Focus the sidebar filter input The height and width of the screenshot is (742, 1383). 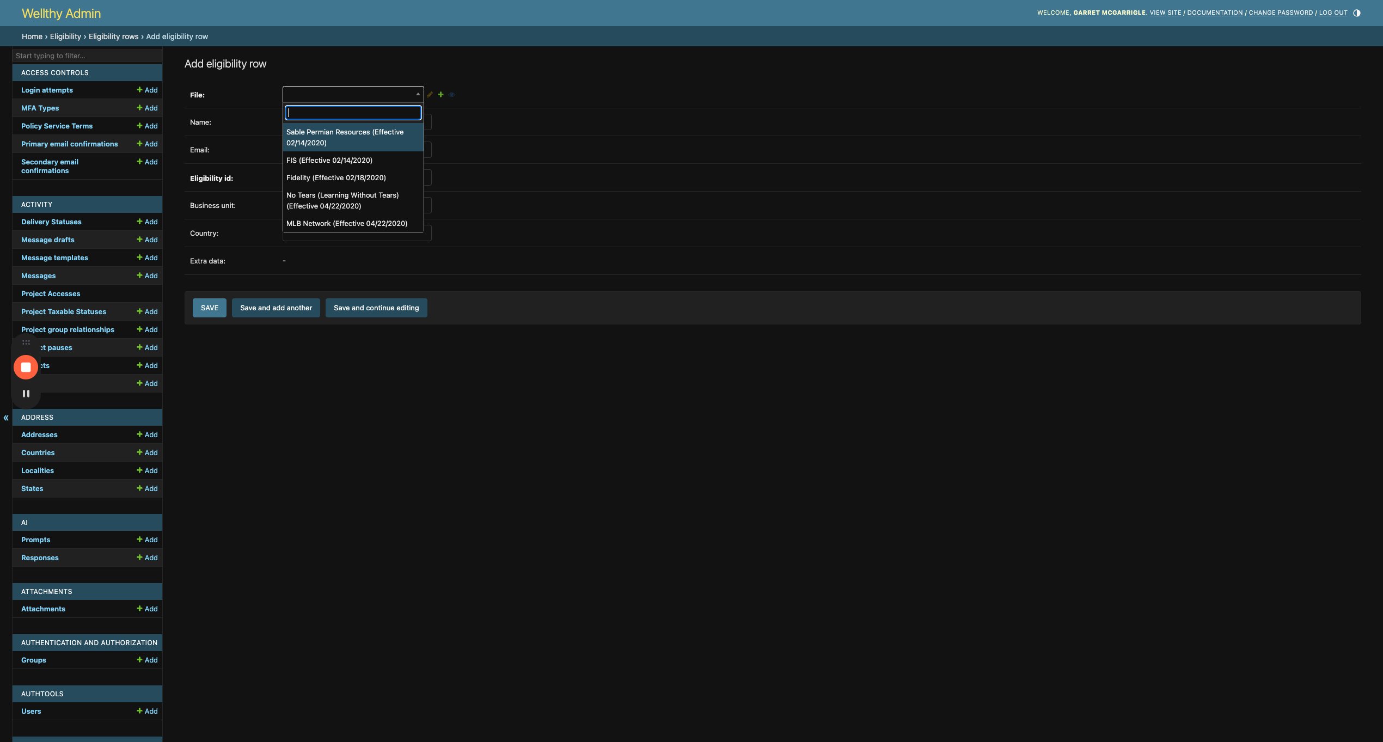point(87,56)
